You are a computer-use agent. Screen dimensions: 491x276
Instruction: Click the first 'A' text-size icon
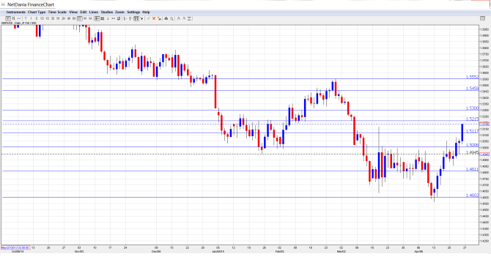(179, 19)
